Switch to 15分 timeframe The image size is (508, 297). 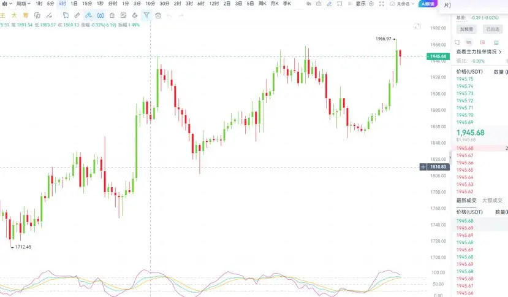[x=87, y=4]
